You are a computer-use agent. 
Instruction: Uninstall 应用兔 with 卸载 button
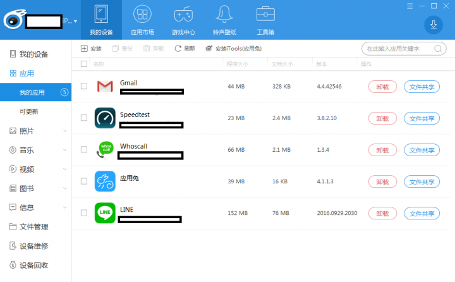(382, 181)
